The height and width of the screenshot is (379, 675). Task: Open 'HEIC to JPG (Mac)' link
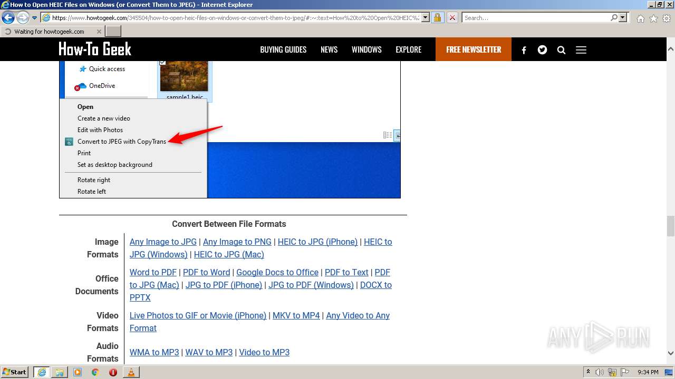tap(229, 254)
